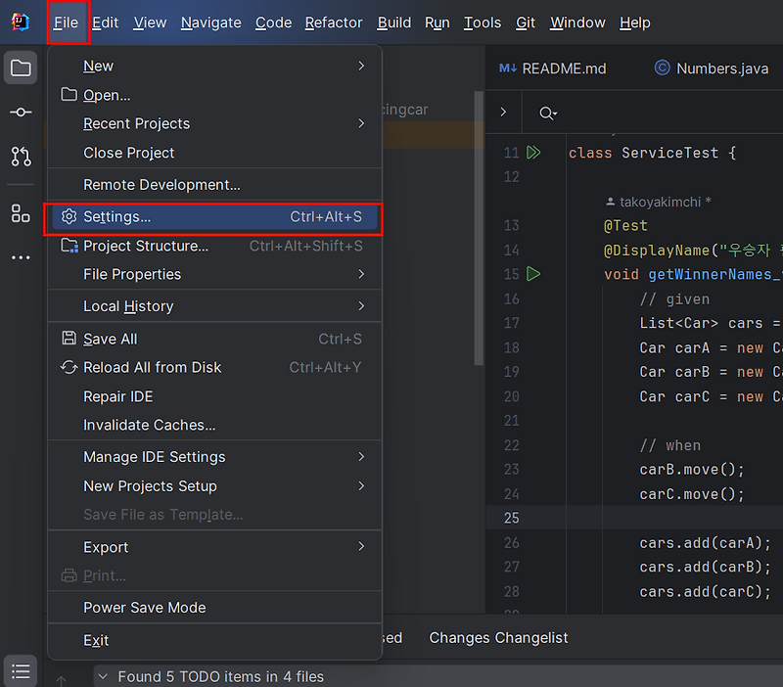Click the search options magnifier icon
Screen dimensions: 783x687
coord(548,114)
